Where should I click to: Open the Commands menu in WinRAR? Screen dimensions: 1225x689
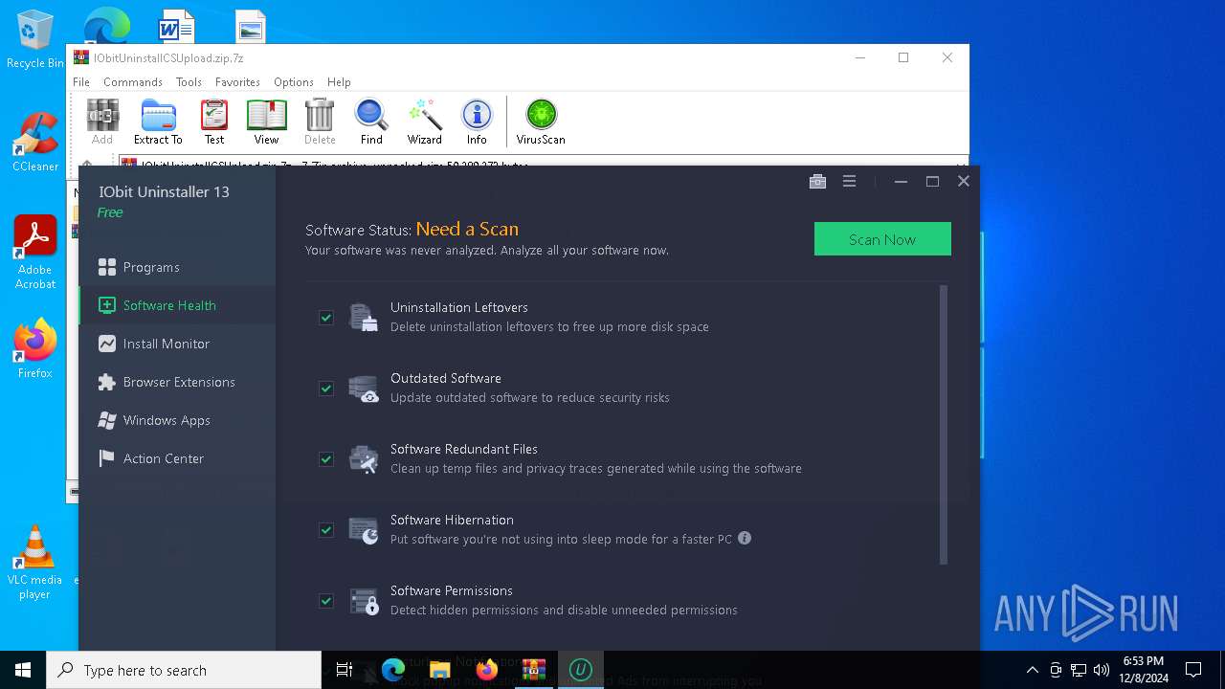coord(133,82)
